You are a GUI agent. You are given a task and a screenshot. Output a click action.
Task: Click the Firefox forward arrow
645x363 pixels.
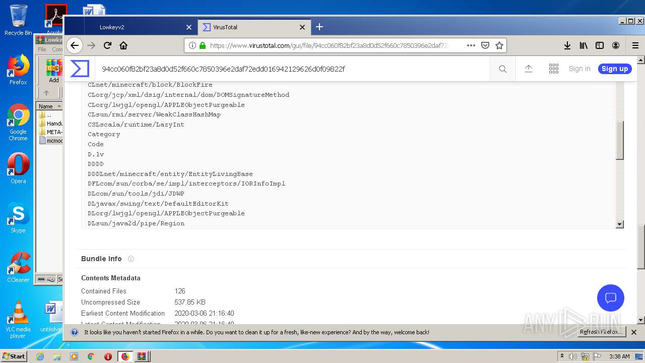coord(91,45)
